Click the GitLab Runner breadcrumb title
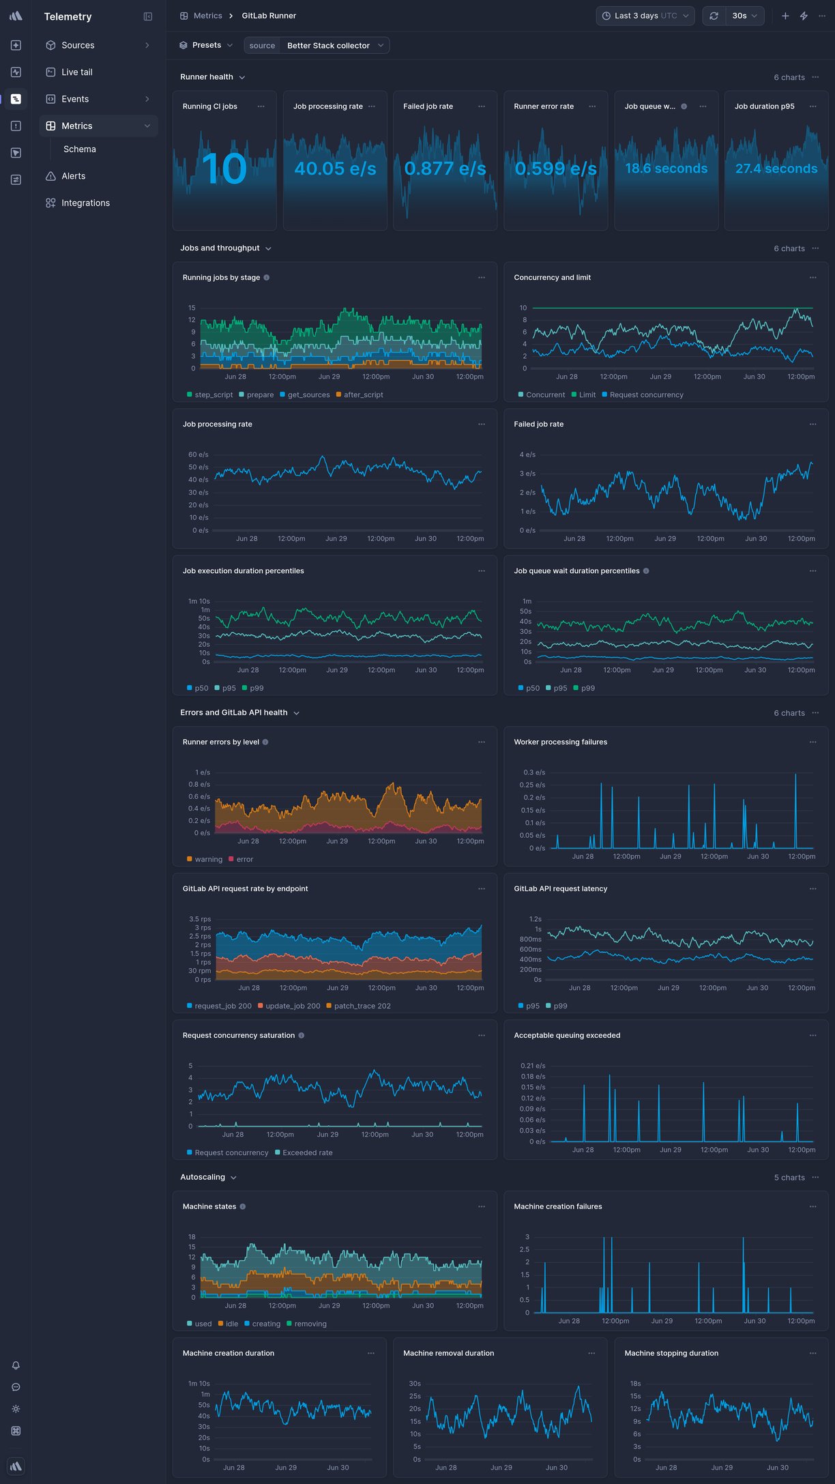The image size is (835, 1484). coord(269,16)
